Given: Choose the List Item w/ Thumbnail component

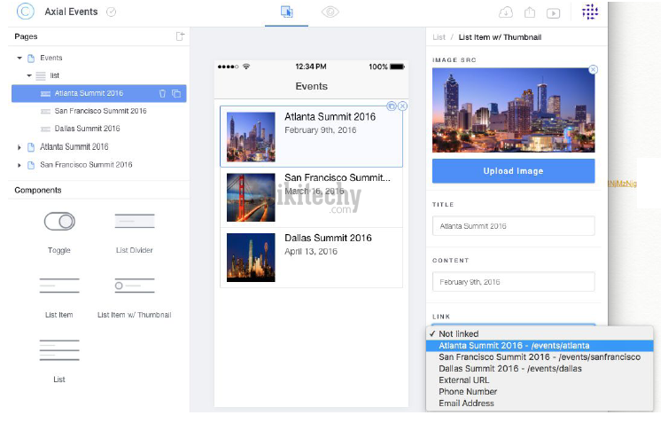Looking at the screenshot, I should pos(134,298).
